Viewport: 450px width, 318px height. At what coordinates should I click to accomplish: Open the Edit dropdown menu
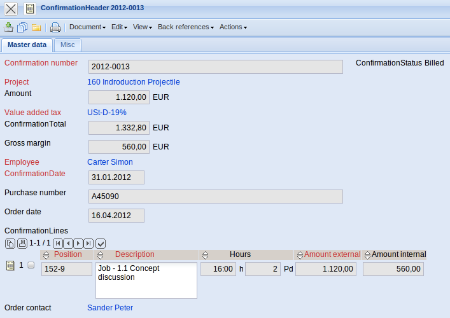click(x=119, y=27)
